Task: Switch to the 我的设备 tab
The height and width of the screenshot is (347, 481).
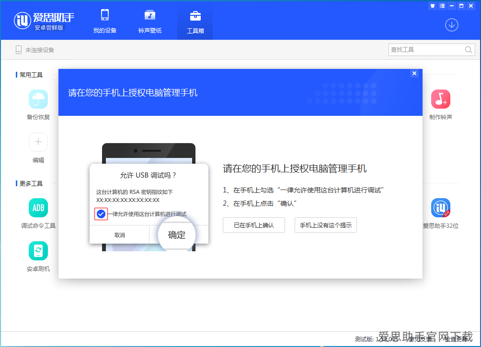Action: point(104,21)
